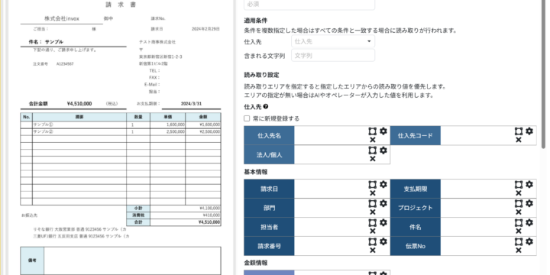Image resolution: width=550 pixels, height=275 pixels.
Task: Click total amount ¥4,510,000 on invoice
Action: [x=79, y=104]
